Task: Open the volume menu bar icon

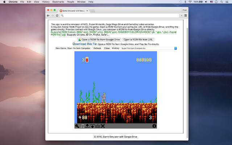Action: 206,2
